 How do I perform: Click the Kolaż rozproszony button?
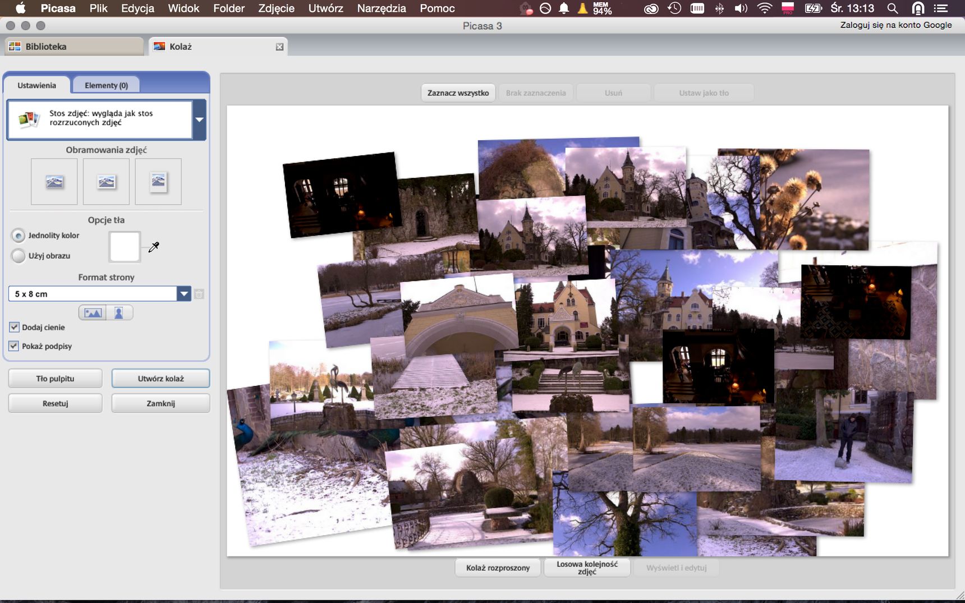pos(498,568)
